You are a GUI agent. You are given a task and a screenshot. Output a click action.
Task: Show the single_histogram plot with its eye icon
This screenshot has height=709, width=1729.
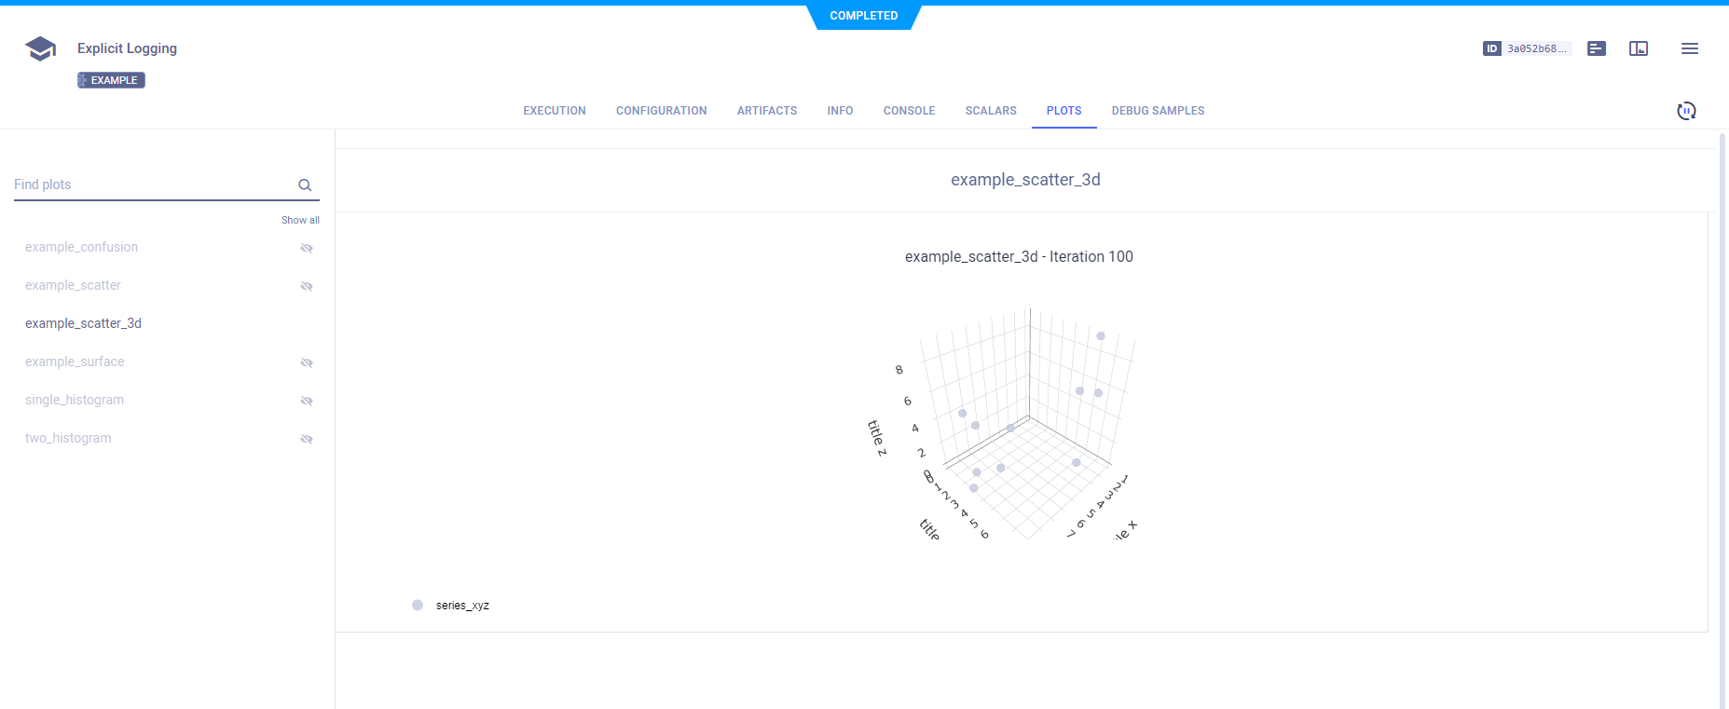[x=307, y=401]
